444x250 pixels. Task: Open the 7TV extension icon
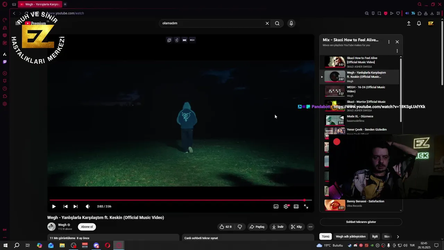coord(413,13)
